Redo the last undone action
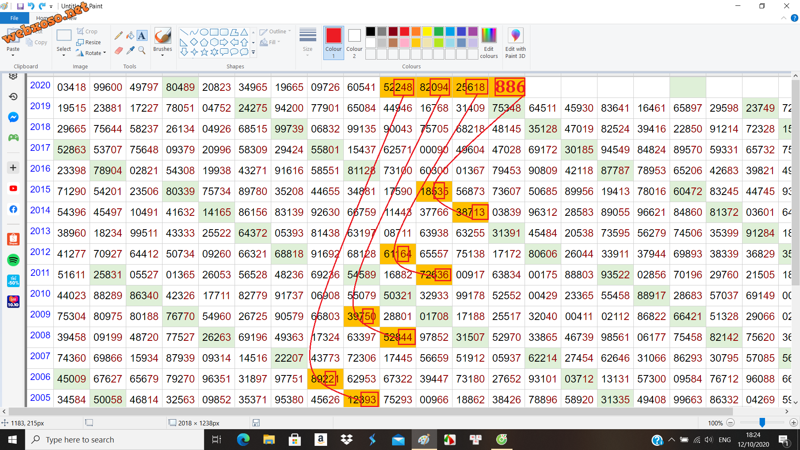 coord(42,6)
